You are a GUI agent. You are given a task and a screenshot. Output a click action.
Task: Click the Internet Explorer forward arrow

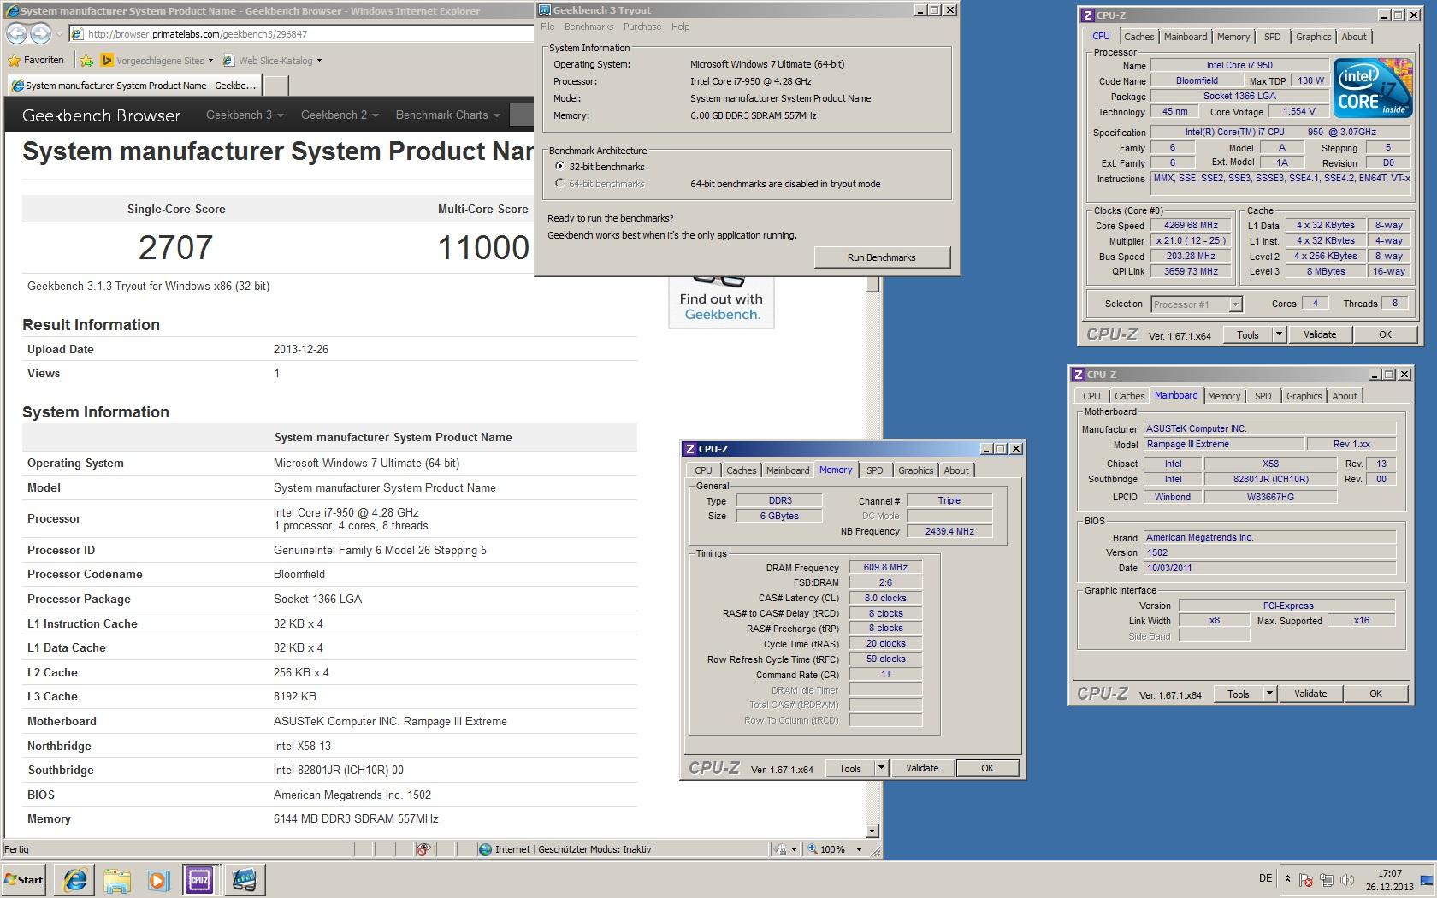[x=40, y=33]
